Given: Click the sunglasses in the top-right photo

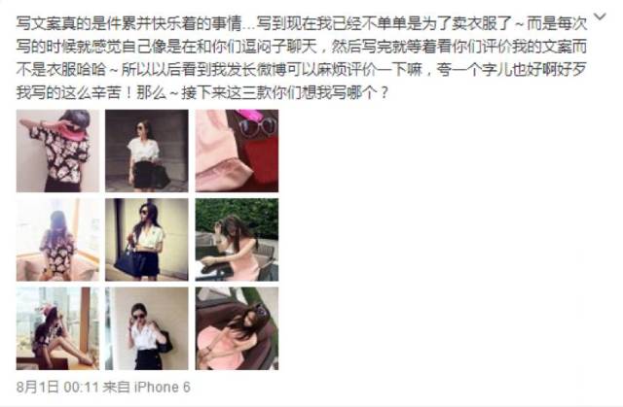Looking at the screenshot, I should [255, 127].
